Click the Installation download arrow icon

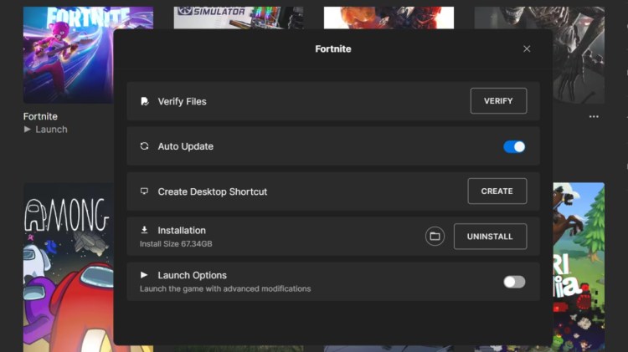pyautogui.click(x=144, y=230)
